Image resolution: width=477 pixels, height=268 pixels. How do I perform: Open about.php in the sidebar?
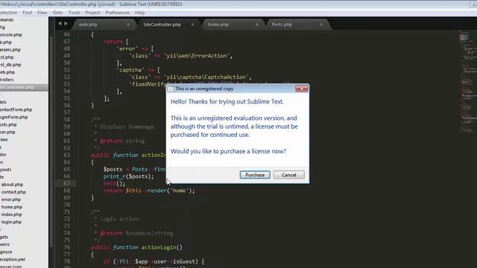point(12,185)
